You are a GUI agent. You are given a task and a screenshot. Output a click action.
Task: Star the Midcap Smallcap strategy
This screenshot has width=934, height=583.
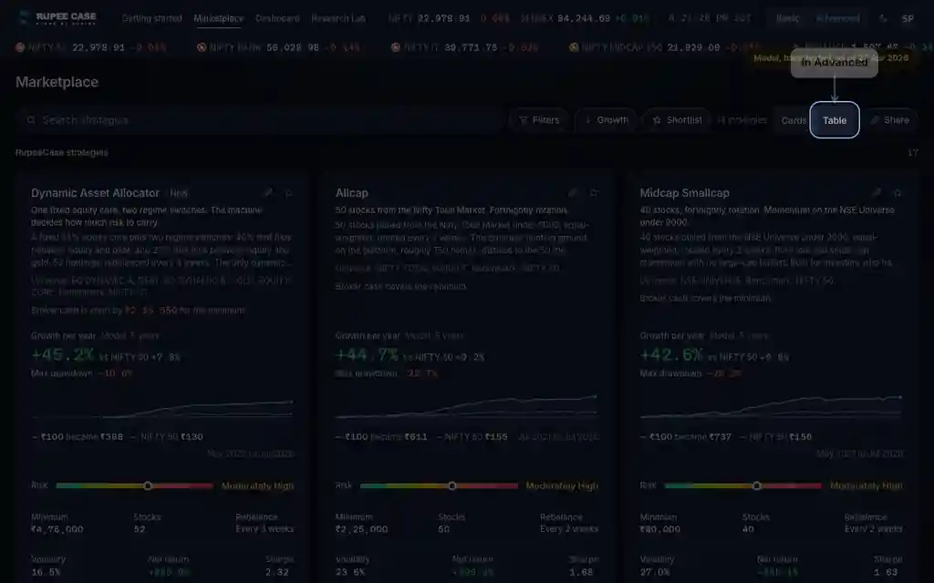898,193
